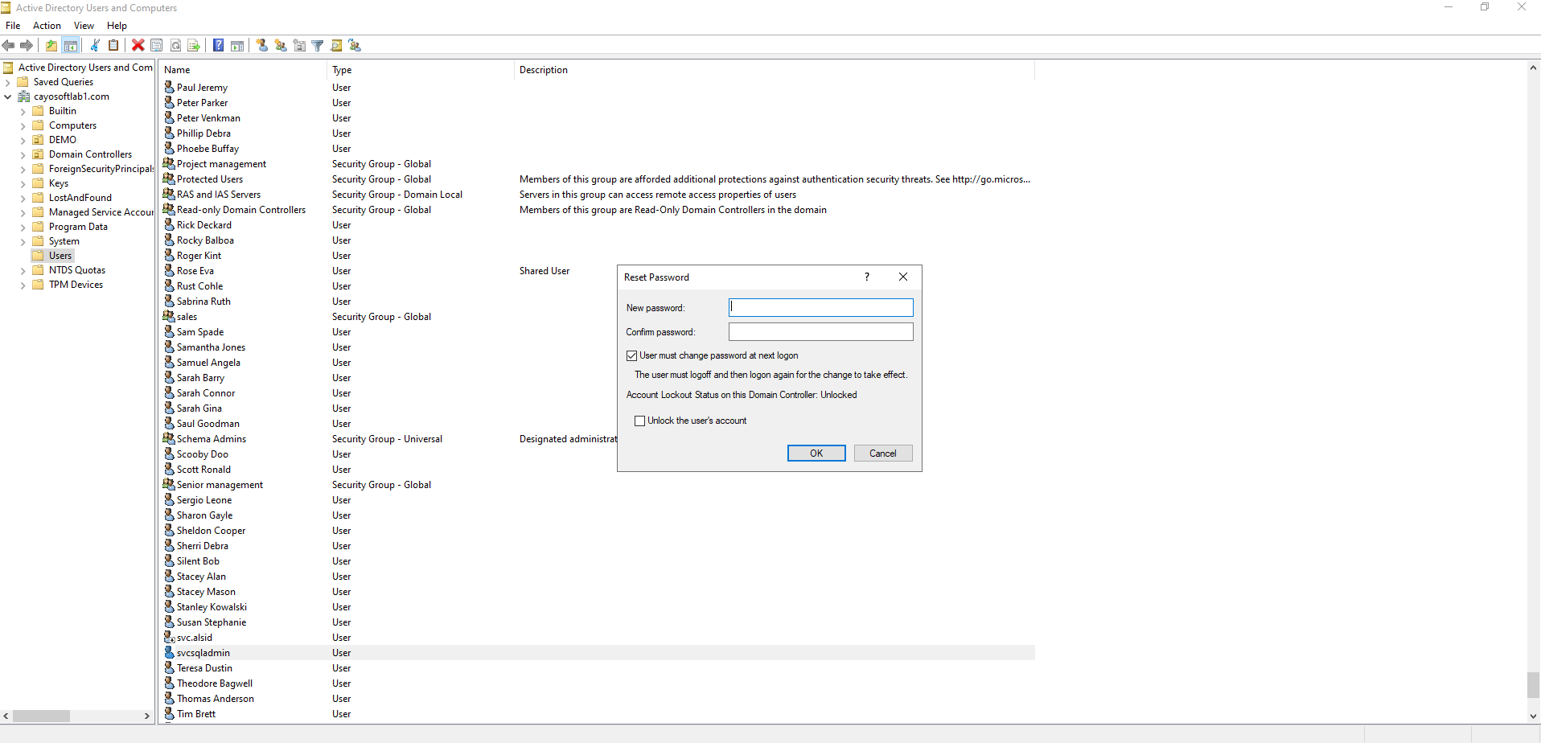The height and width of the screenshot is (743, 1541).
Task: Click the Export list toolbar icon
Action: point(194,46)
